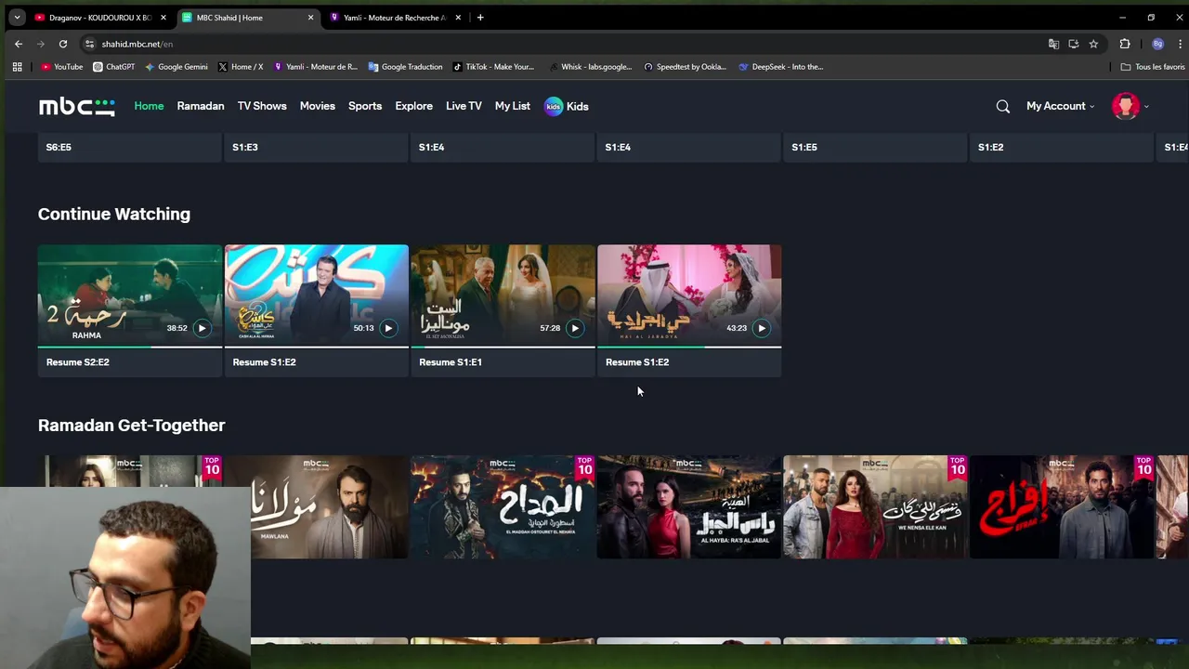Screen dimensions: 1189x669
Task: Open Chrome profile button
Action: pos(1157,44)
